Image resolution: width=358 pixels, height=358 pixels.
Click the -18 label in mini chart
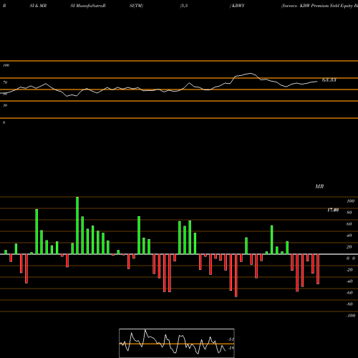pos(231,348)
